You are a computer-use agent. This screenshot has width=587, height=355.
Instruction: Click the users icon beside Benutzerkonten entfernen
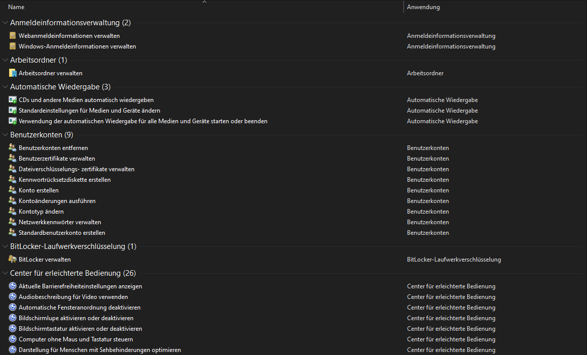[x=13, y=148]
